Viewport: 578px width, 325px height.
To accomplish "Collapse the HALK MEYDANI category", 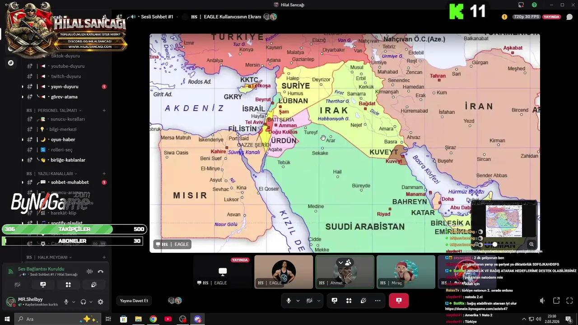I will click(x=52, y=257).
